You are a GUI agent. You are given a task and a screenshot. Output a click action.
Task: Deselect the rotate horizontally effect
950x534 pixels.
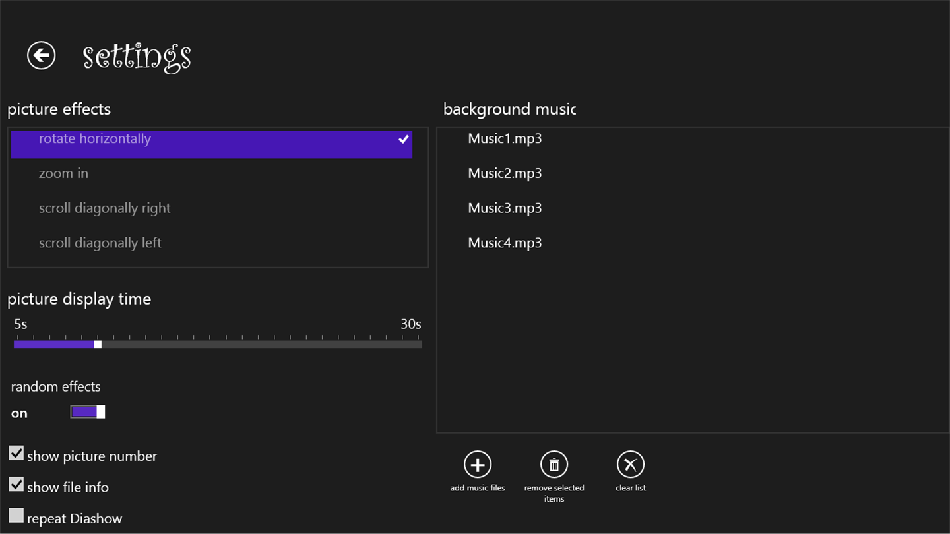click(95, 139)
